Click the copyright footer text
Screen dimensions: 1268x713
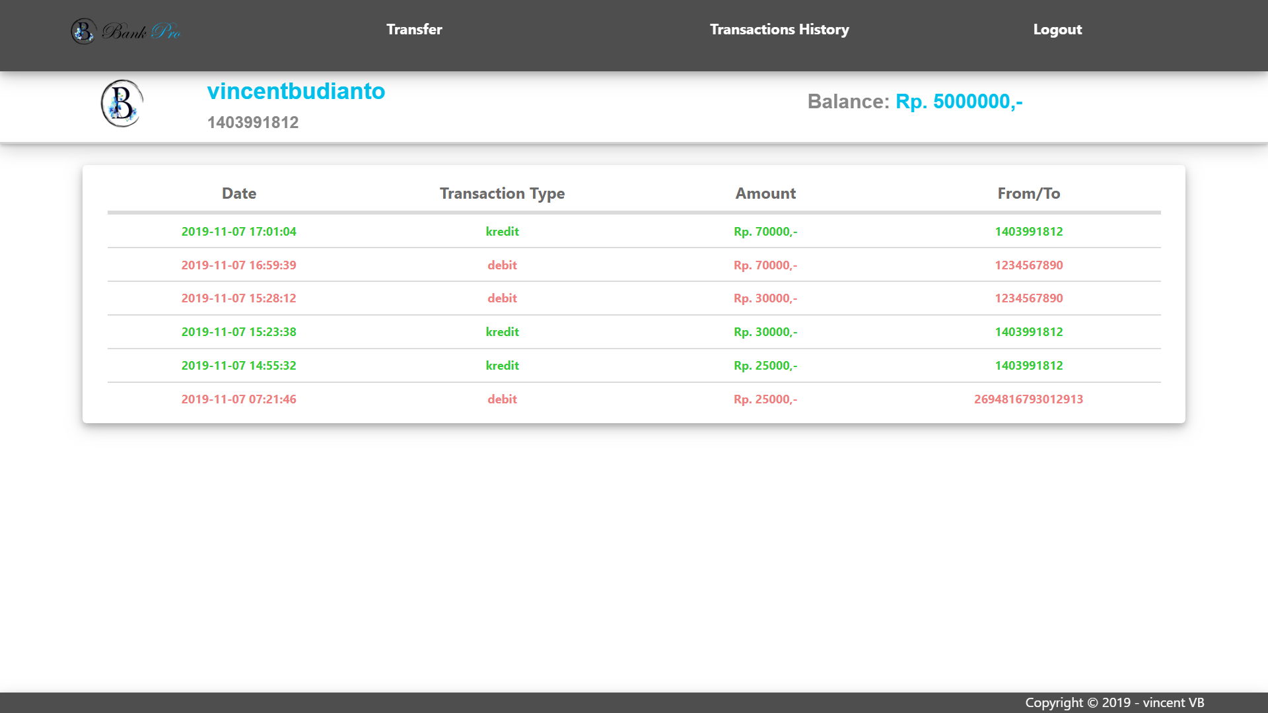click(1114, 702)
